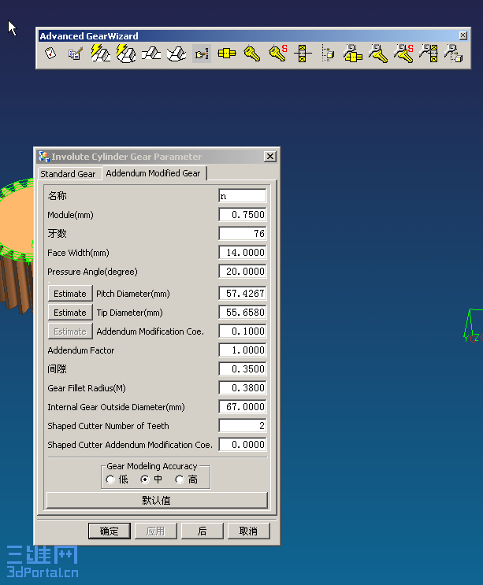Click the Shaped Cutter Addendum Modification Coe. field
The image size is (483, 585).
click(x=243, y=445)
